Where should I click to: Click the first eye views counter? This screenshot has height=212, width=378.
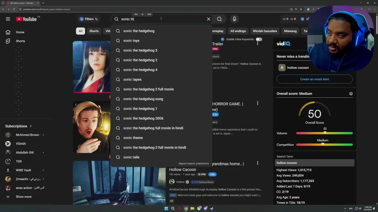pos(285,19)
